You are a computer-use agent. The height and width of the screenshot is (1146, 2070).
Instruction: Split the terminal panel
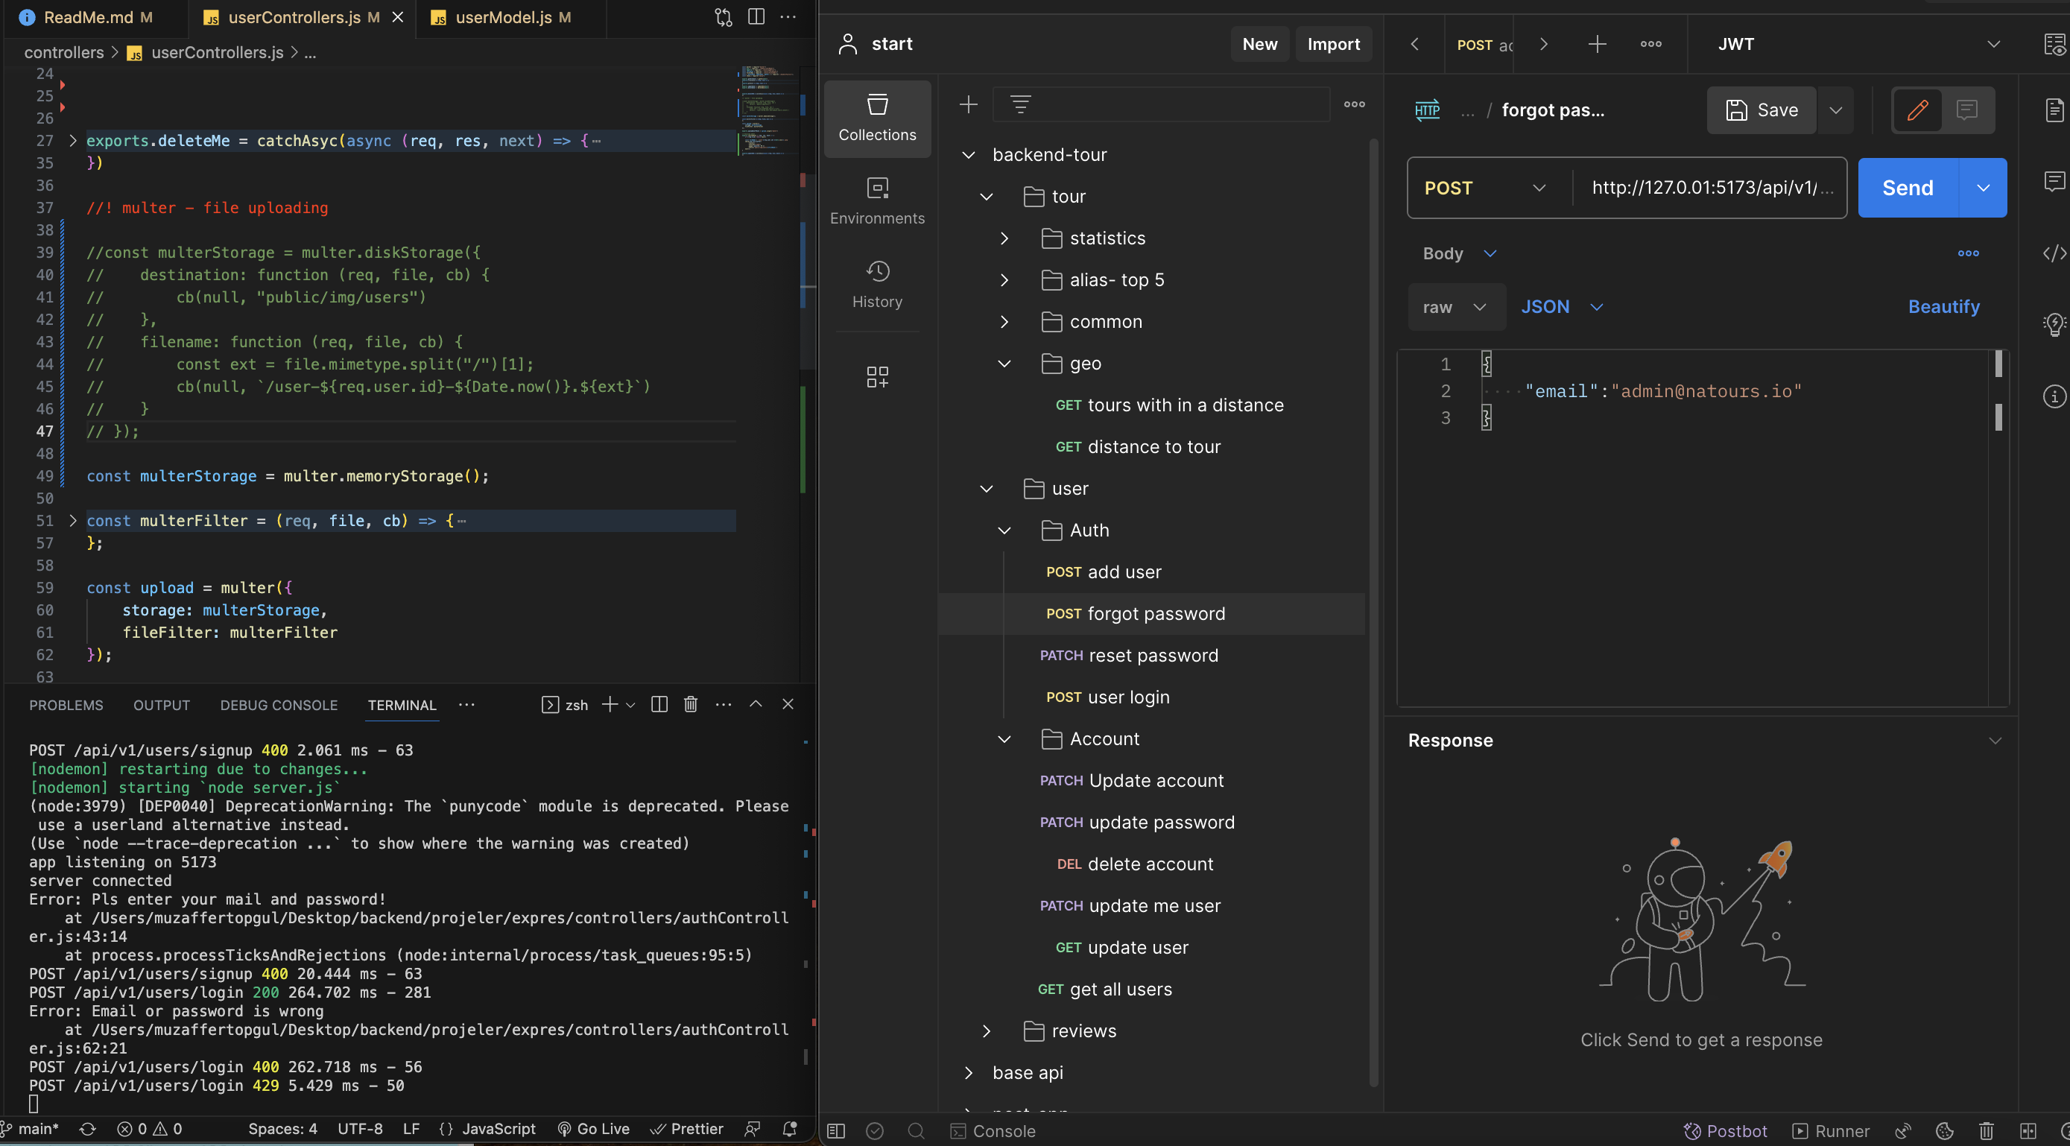[659, 704]
